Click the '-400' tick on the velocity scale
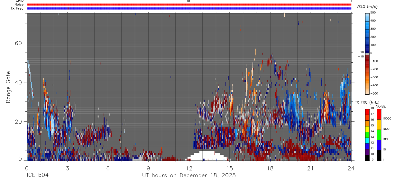Screen dimensions: 395x182 point(373,85)
